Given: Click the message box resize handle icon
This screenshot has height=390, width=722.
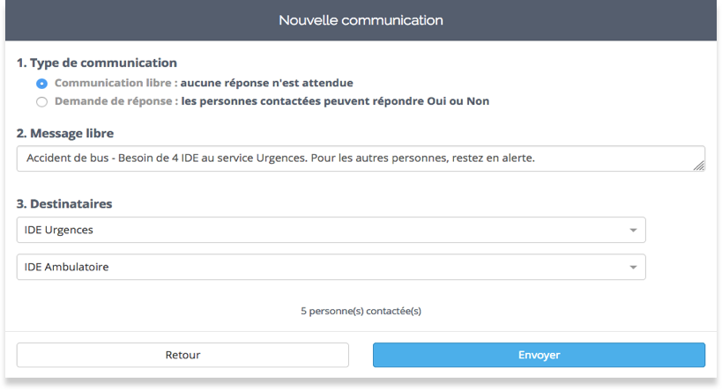Looking at the screenshot, I should point(699,165).
